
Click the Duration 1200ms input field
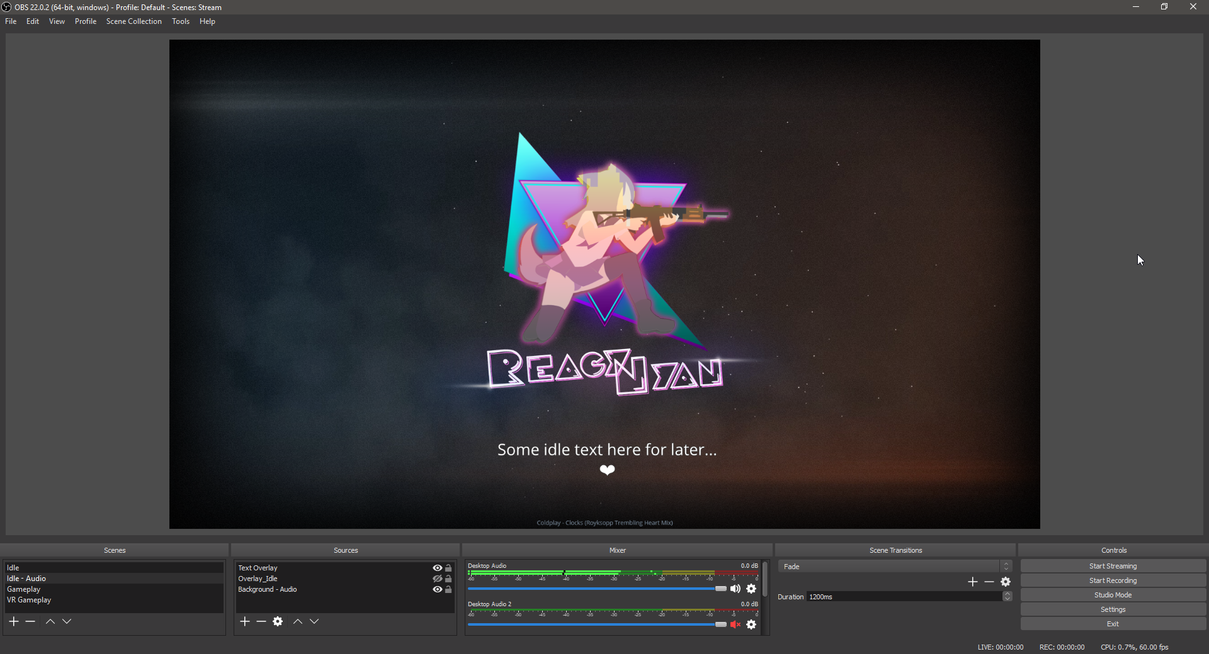(905, 597)
